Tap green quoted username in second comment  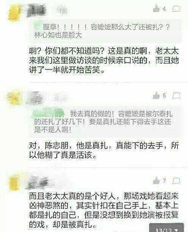click(x=49, y=114)
